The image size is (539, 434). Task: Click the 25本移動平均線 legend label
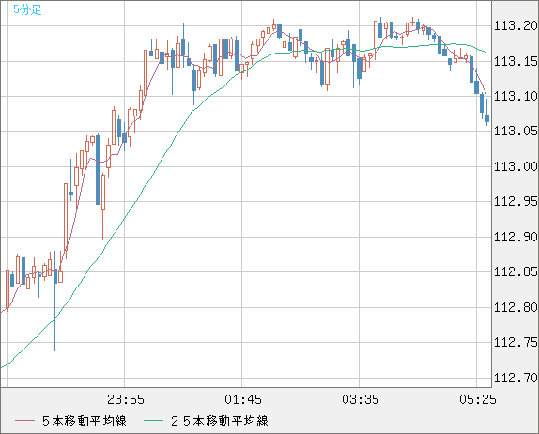click(220, 421)
